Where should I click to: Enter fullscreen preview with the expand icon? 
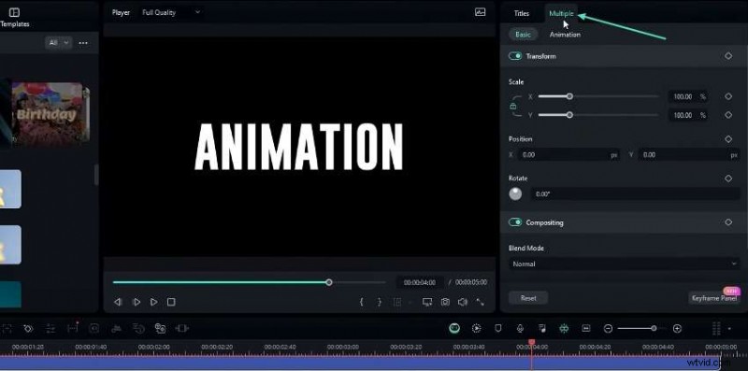[x=480, y=302]
